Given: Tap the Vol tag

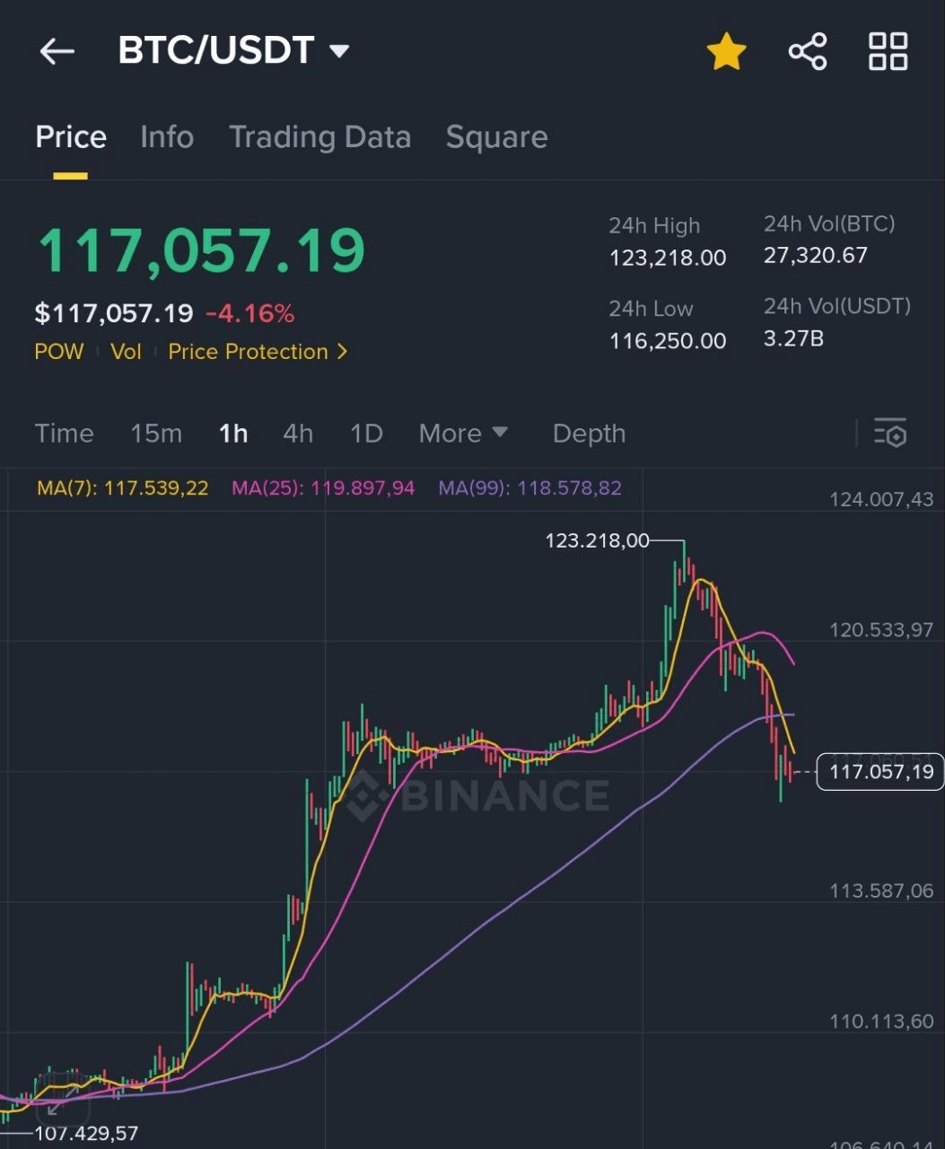Looking at the screenshot, I should click(126, 352).
